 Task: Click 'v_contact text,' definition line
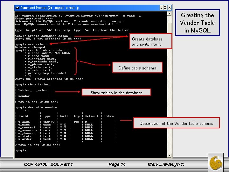[x=40, y=59]
